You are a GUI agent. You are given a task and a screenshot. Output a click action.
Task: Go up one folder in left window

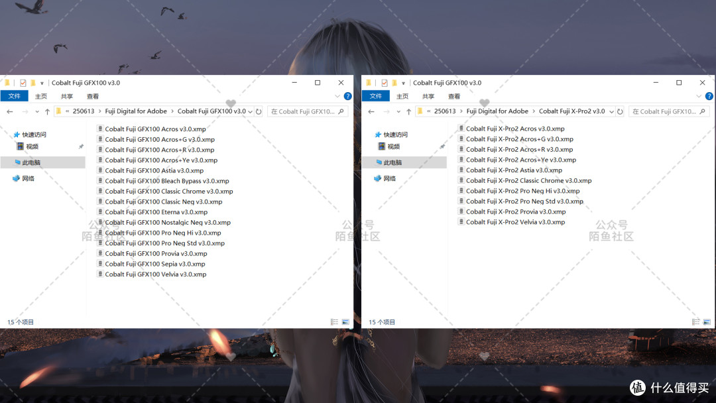click(x=47, y=111)
